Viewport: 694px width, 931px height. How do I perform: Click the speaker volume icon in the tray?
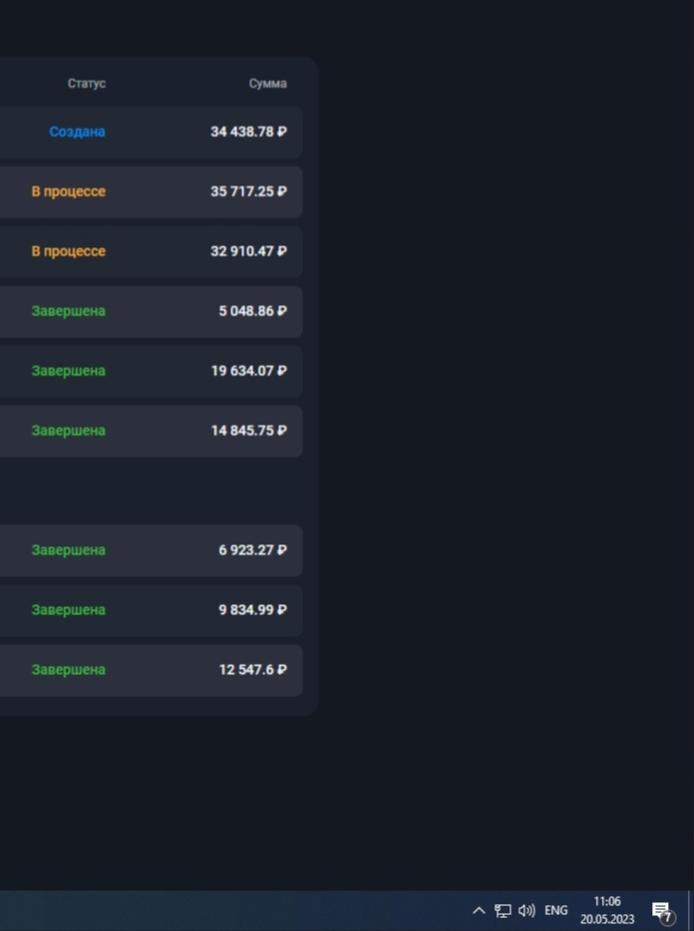pos(526,910)
